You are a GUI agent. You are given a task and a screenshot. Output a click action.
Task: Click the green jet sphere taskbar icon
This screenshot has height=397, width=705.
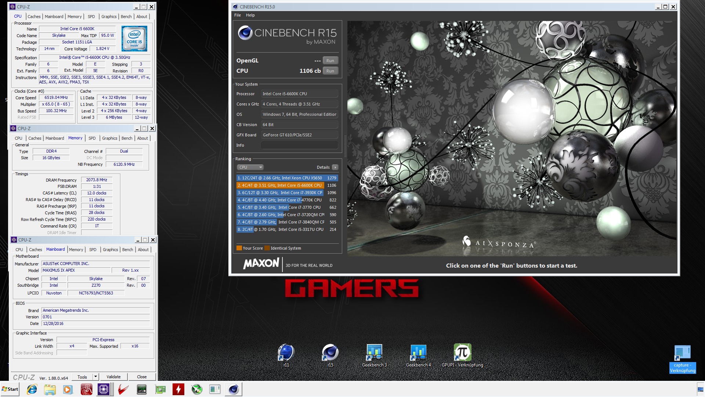[x=197, y=389]
